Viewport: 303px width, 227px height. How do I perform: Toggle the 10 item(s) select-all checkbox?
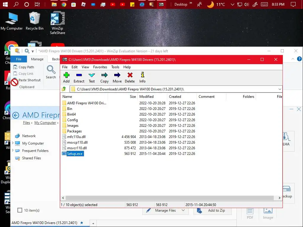[x=20, y=210]
